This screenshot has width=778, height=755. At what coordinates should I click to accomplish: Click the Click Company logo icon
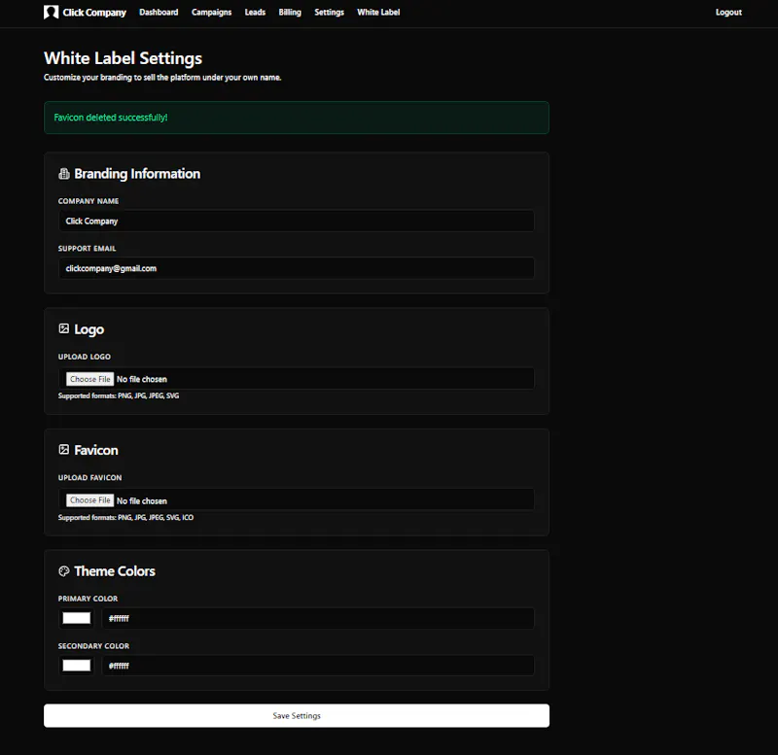click(52, 13)
